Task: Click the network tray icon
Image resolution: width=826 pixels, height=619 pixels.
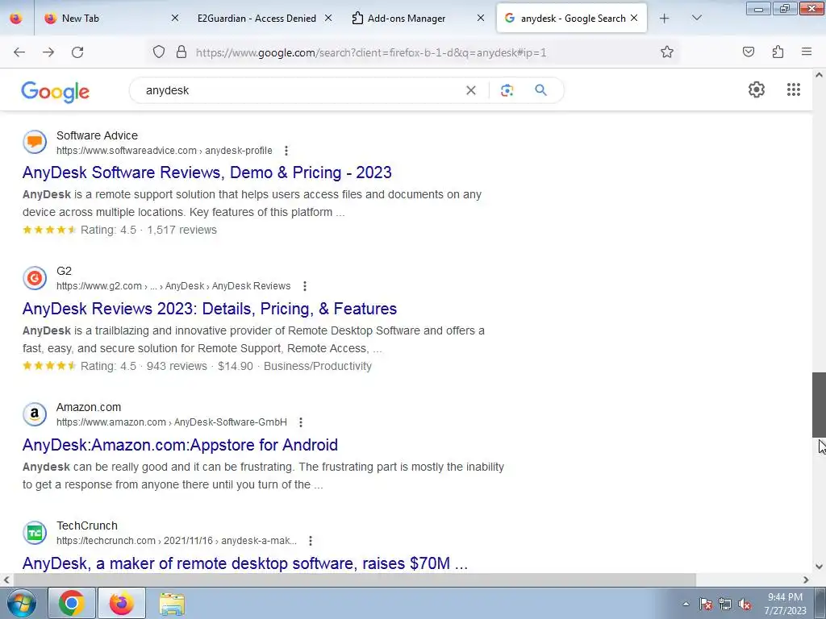Action: (x=725, y=604)
